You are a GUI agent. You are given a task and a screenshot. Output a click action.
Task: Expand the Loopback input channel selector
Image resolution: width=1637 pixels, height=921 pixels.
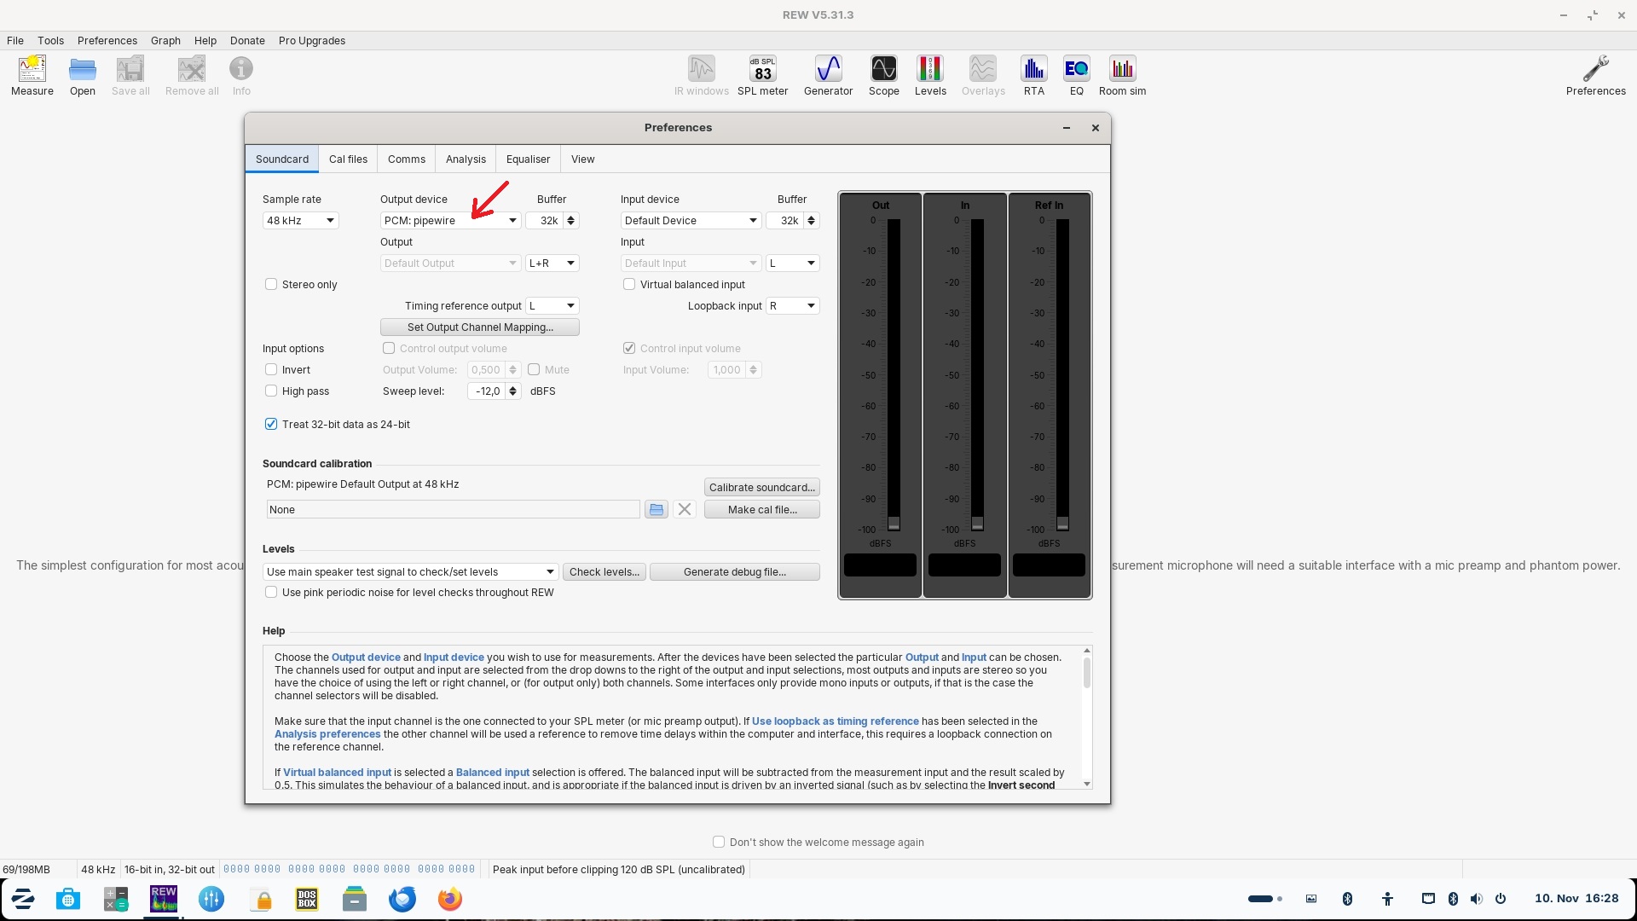[x=792, y=306]
